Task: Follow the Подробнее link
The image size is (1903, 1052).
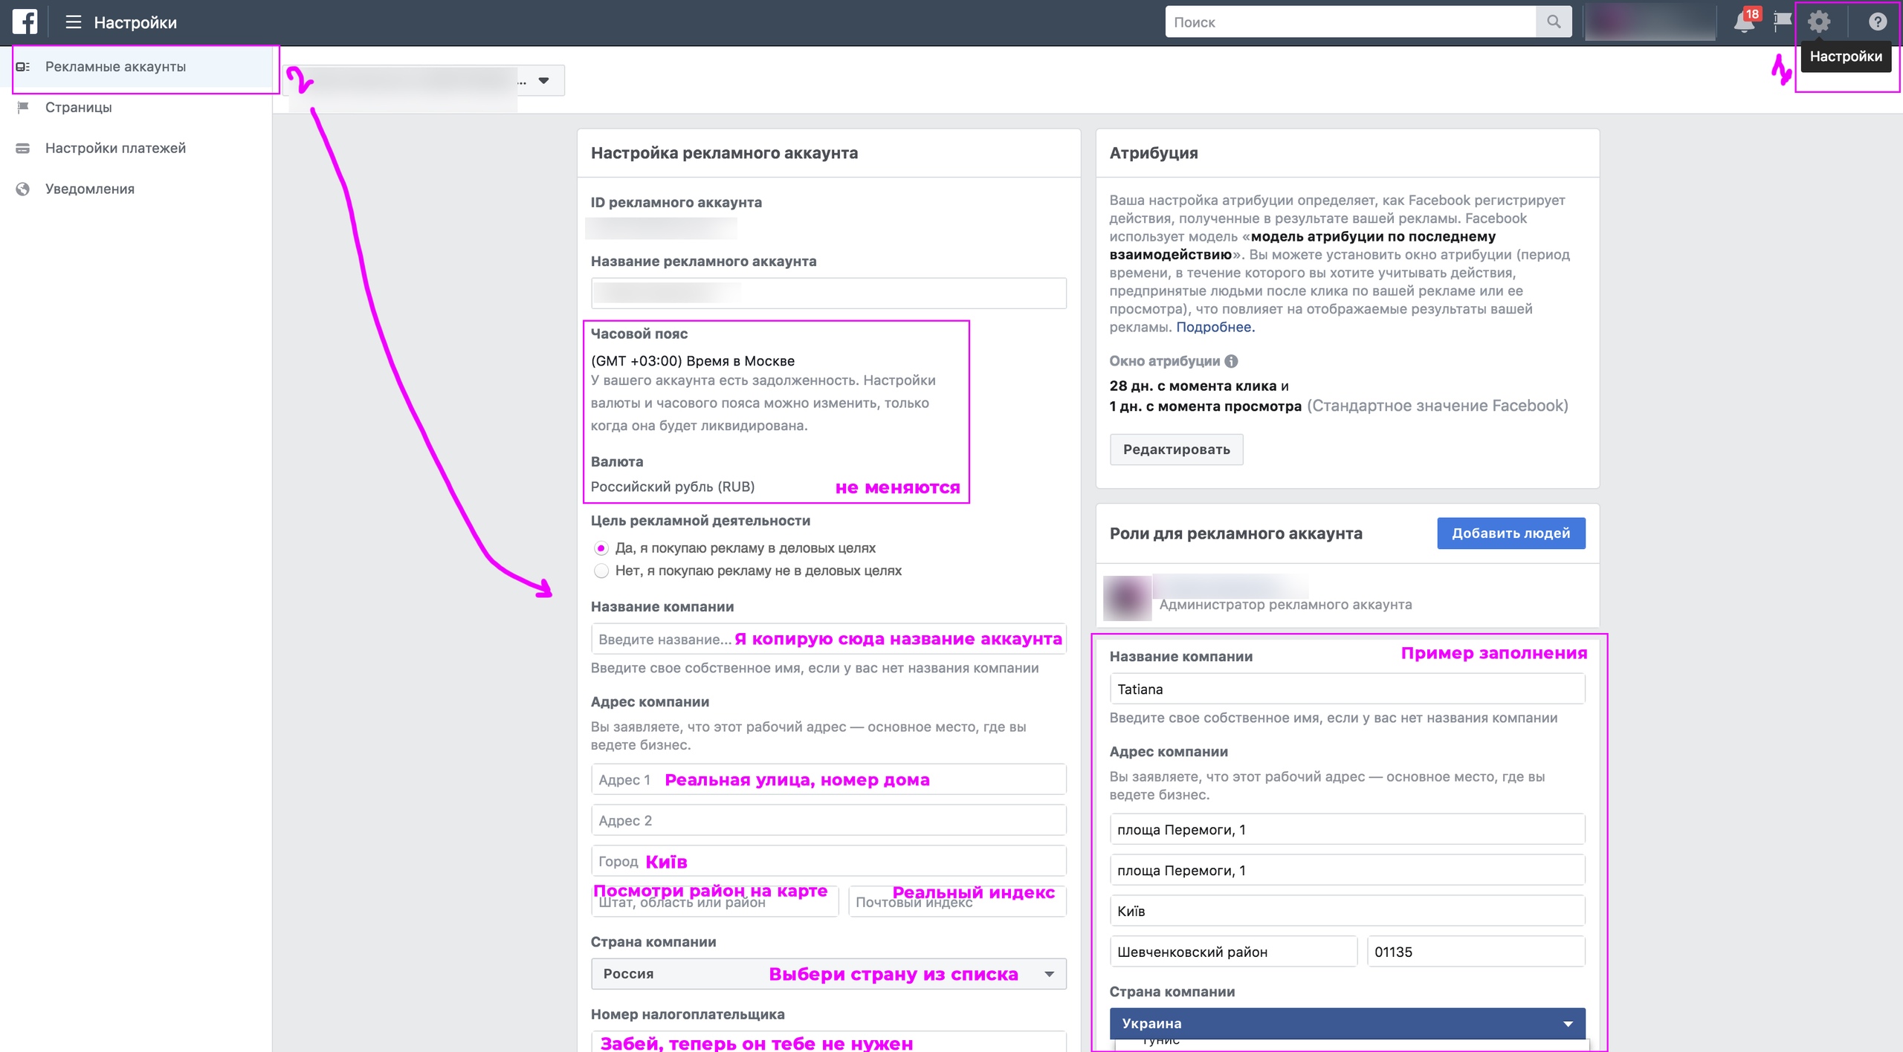Action: click(1215, 327)
